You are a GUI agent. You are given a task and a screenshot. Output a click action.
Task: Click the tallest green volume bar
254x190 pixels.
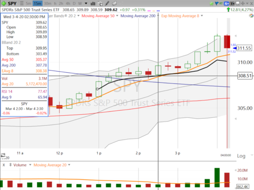217,178
